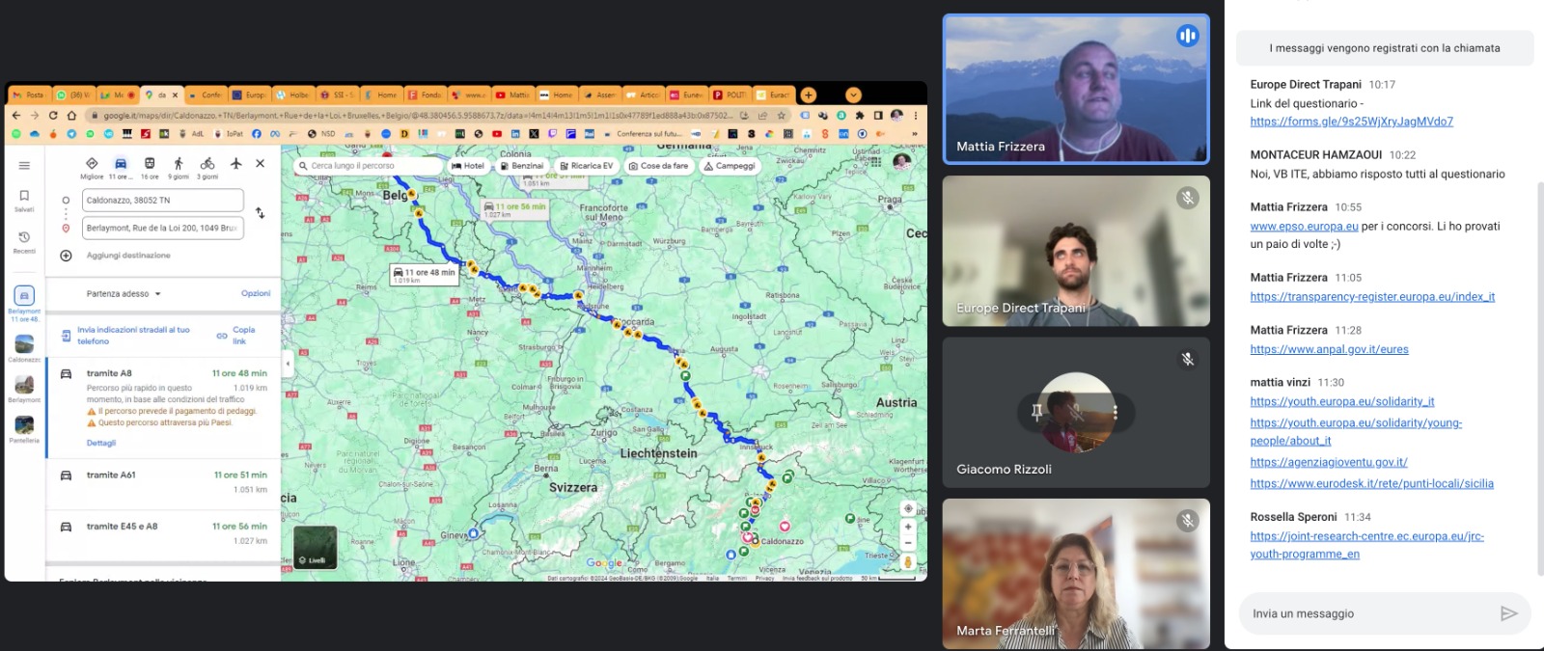Image resolution: width=1544 pixels, height=651 pixels.
Task: Select cycling mode 3 giorni
Action: [x=207, y=168]
